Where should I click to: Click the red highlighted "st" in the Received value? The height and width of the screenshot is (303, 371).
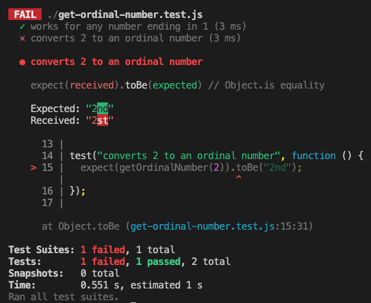pos(103,120)
